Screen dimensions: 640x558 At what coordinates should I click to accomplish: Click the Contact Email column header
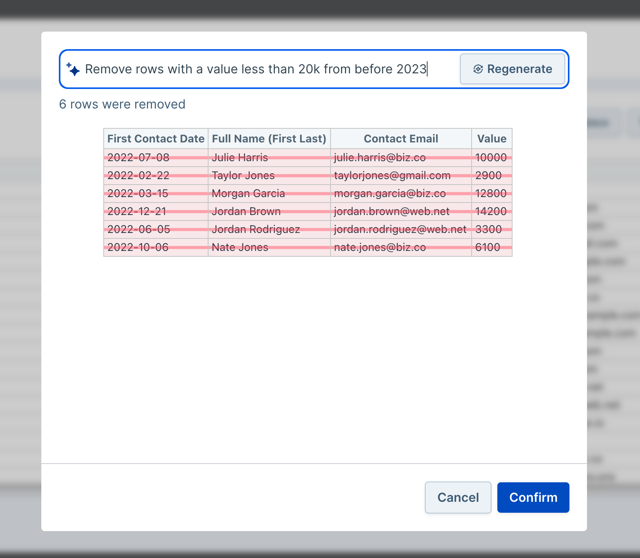click(x=401, y=139)
